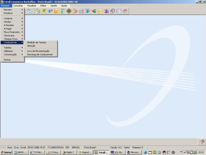Screen dimensions: 206x155
Task: Expand the Vendas submenu
Action: (12, 22)
